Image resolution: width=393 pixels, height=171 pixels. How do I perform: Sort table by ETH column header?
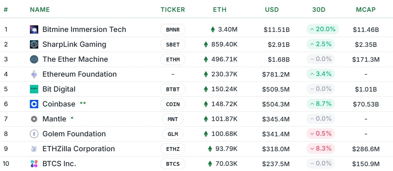[x=219, y=10]
